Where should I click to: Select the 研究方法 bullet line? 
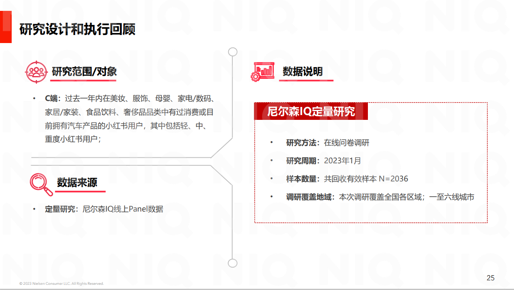pyautogui.click(x=327, y=143)
